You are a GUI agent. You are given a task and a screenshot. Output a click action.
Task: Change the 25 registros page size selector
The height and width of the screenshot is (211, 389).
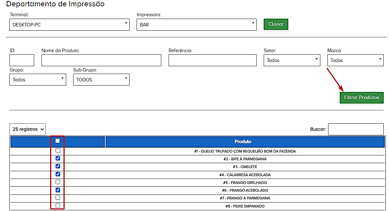[27, 129]
